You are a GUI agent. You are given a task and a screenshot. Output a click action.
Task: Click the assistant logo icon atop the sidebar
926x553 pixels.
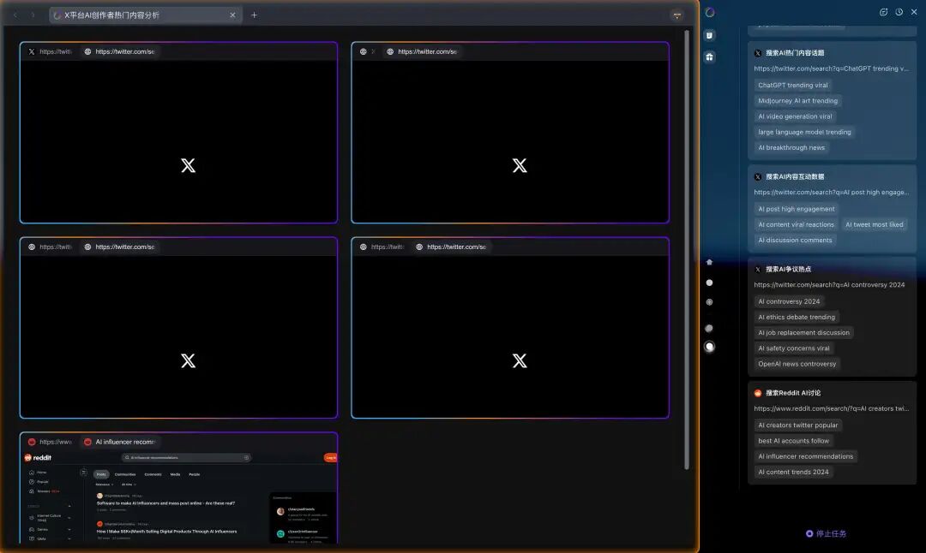[710, 12]
